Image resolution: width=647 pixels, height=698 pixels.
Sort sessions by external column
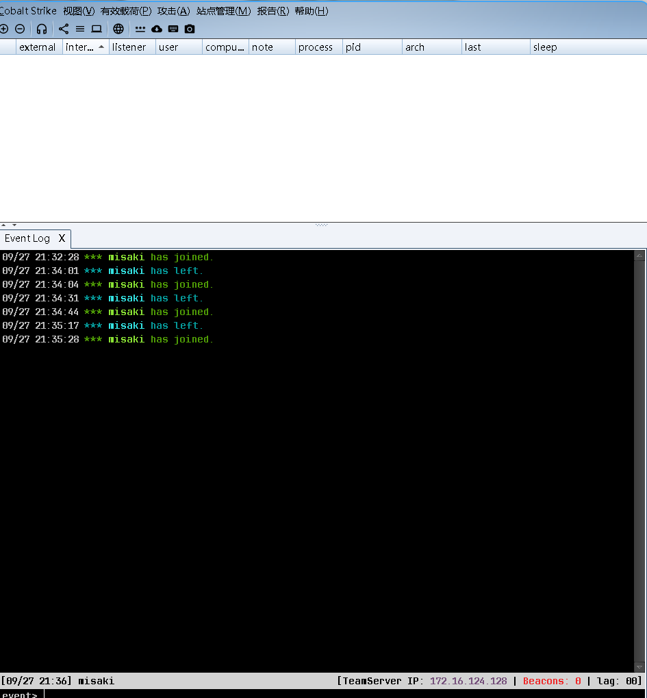(x=39, y=47)
